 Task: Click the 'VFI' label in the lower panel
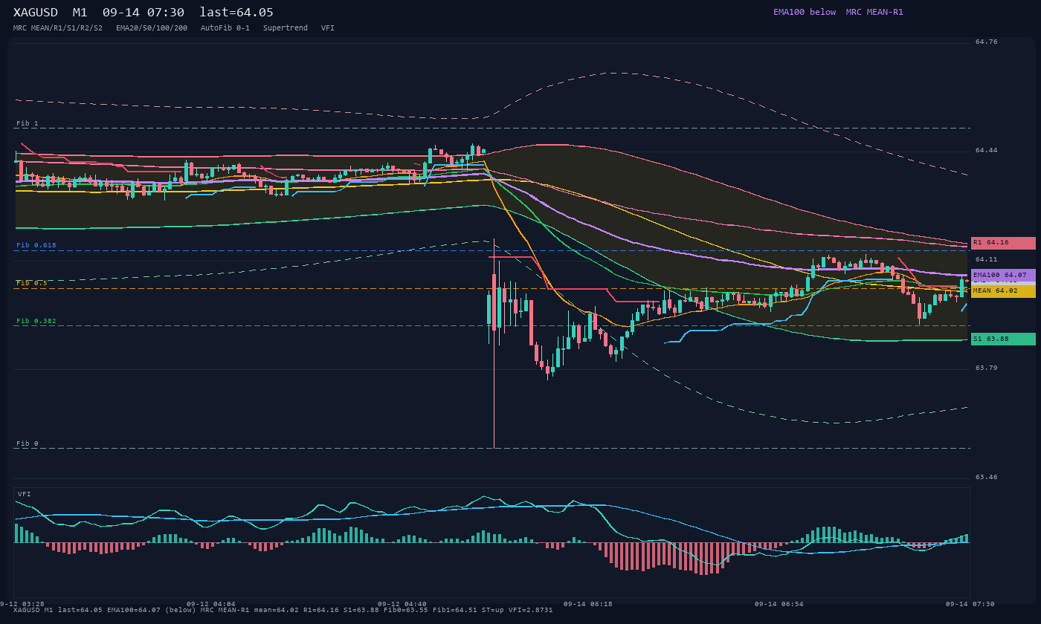pyautogui.click(x=25, y=494)
